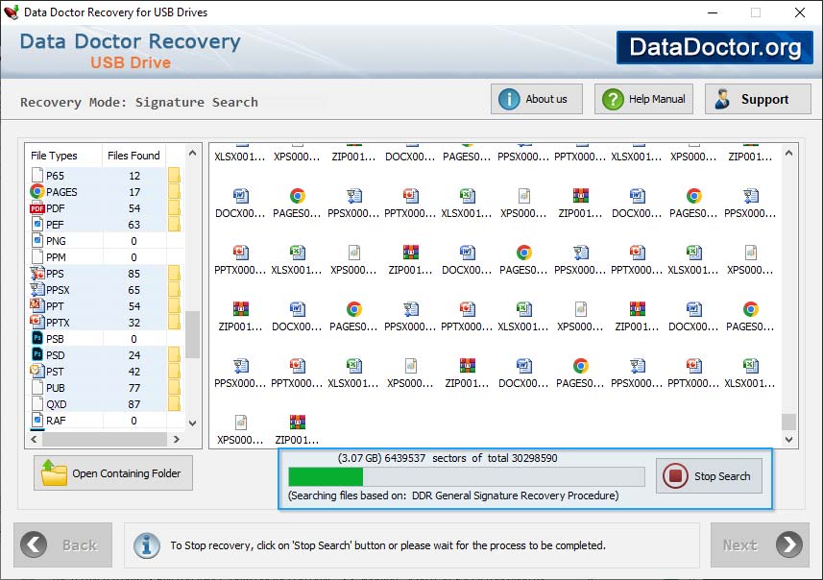Select the RAF file type icon
Viewport: 823px width, 580px height.
[37, 421]
